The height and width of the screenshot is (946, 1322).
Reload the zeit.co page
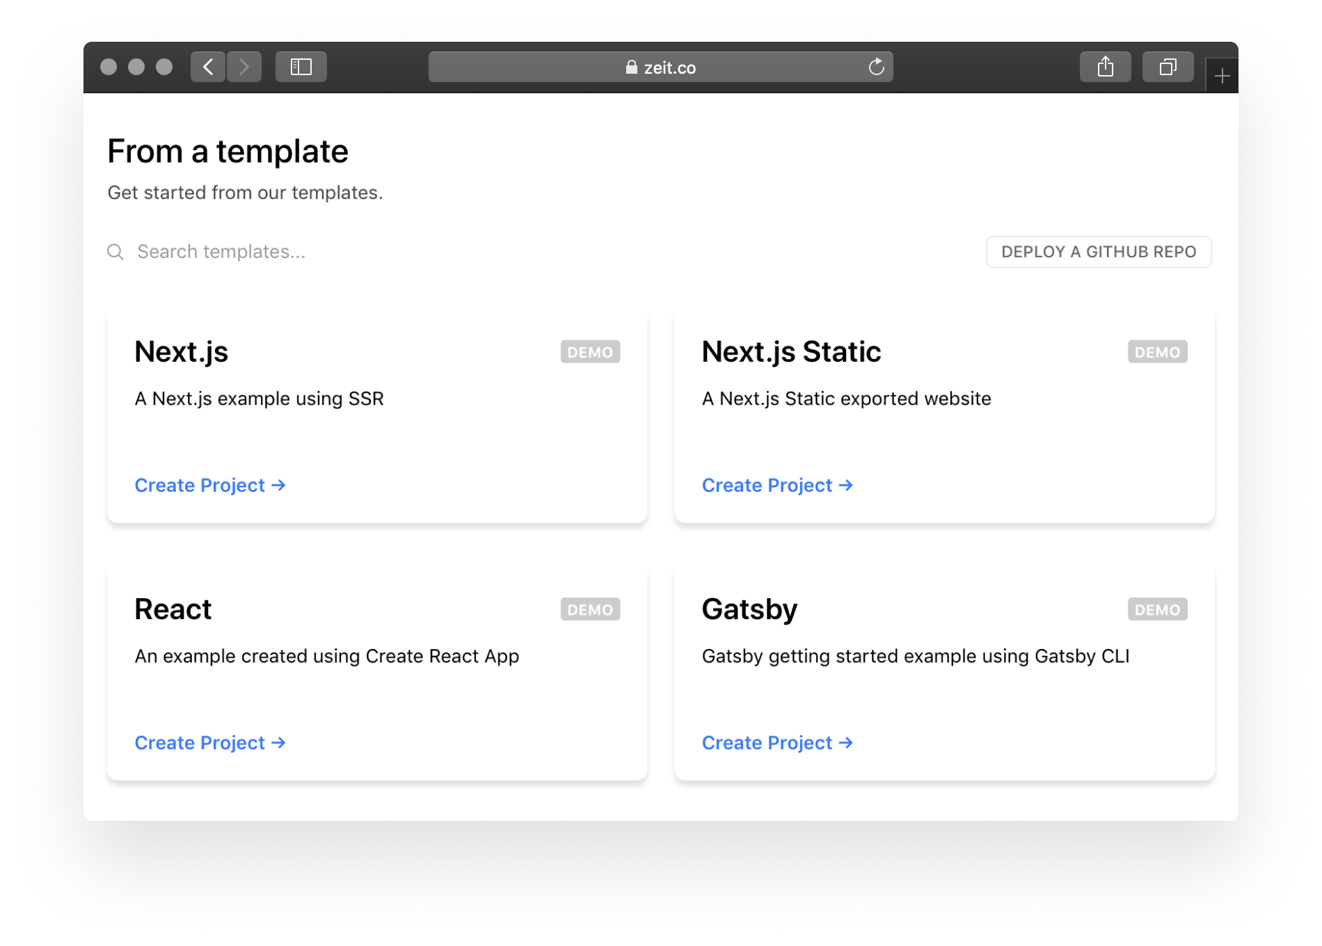(x=876, y=67)
